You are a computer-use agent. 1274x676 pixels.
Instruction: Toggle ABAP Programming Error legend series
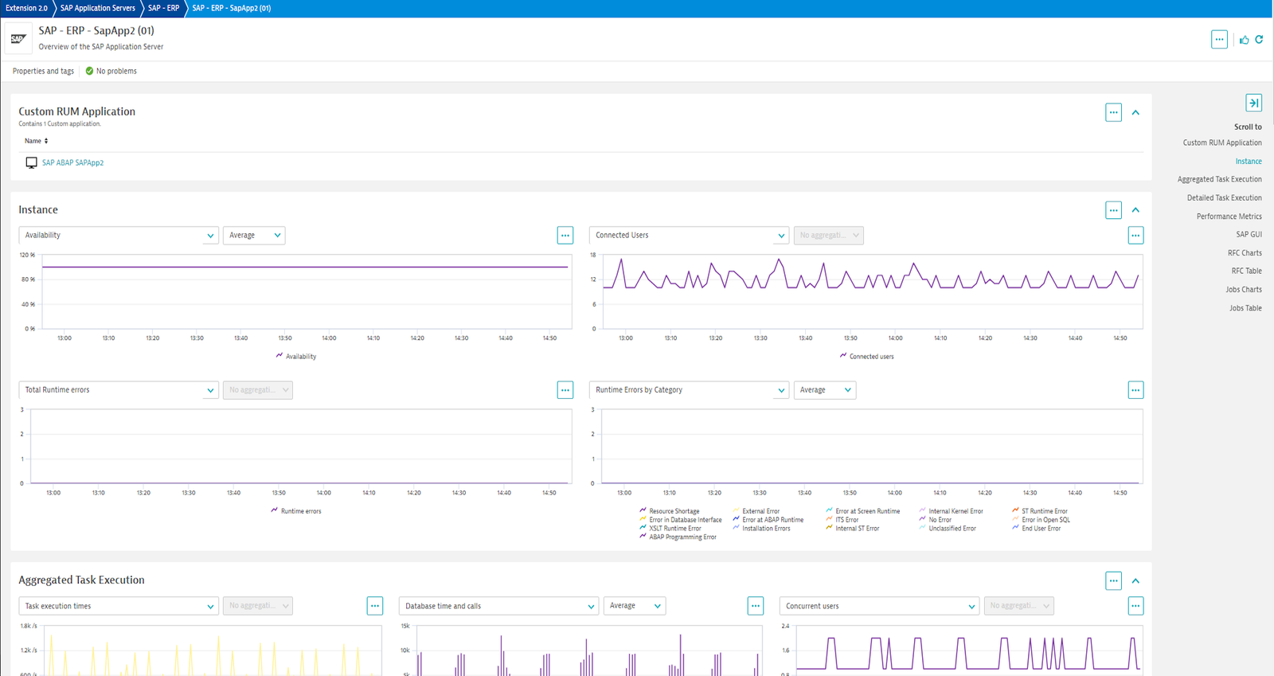[x=678, y=537]
